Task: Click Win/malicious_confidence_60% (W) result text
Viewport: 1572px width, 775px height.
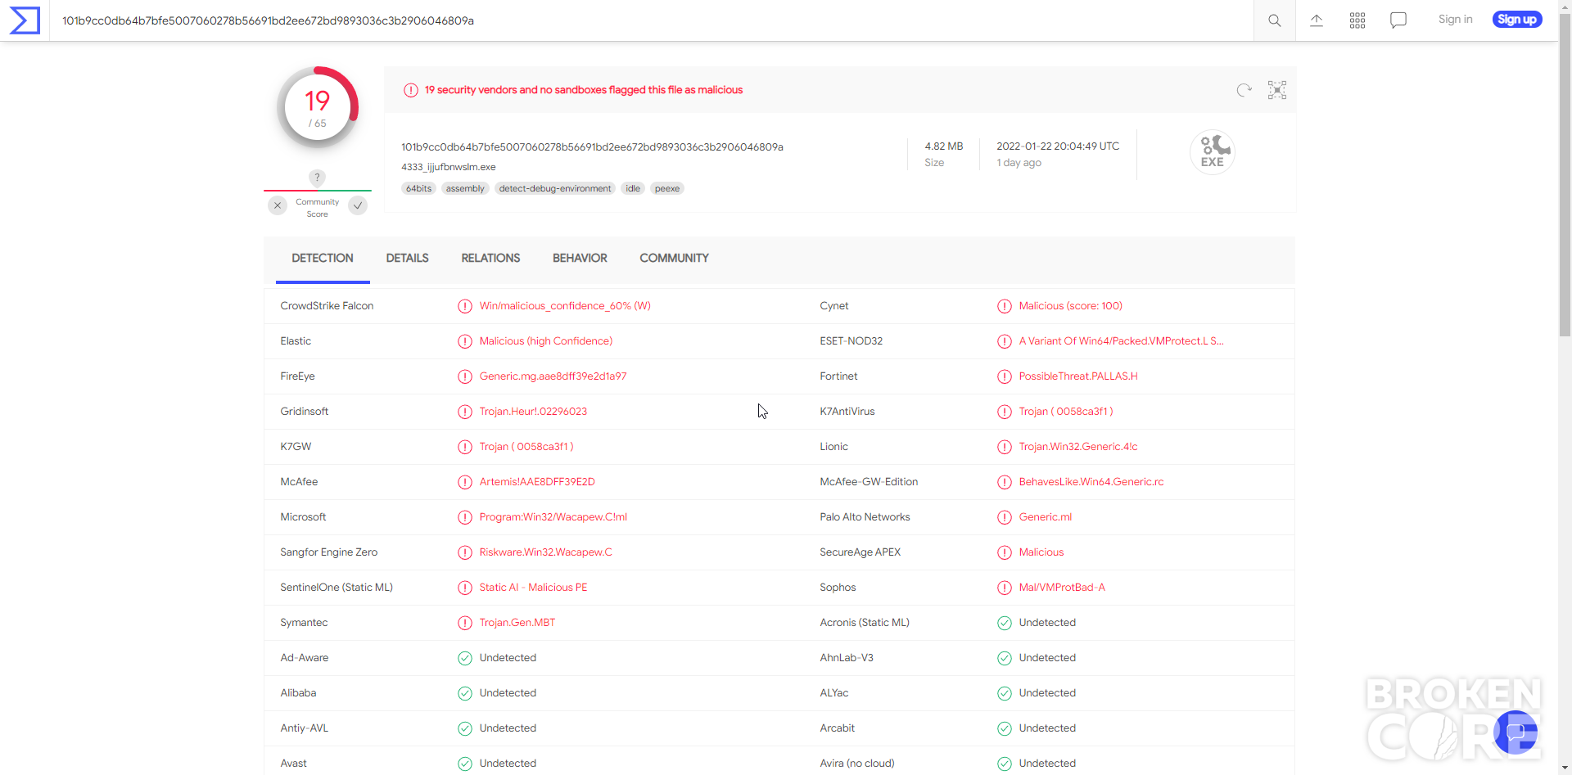Action: click(x=565, y=306)
